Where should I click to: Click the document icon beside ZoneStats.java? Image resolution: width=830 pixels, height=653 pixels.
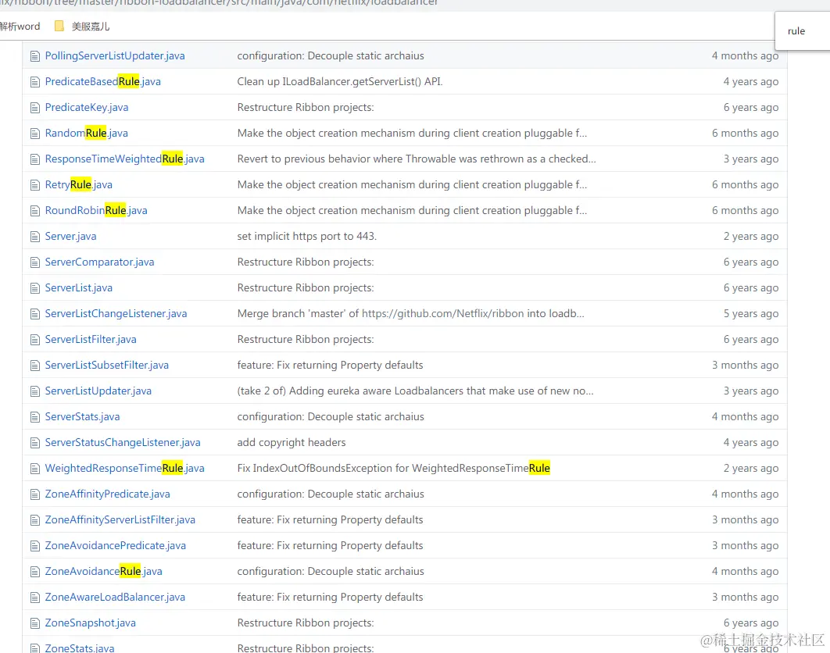pos(34,648)
